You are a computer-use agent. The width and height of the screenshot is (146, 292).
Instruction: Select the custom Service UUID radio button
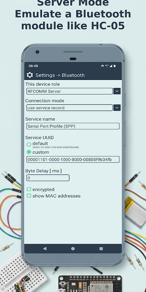coord(29,152)
